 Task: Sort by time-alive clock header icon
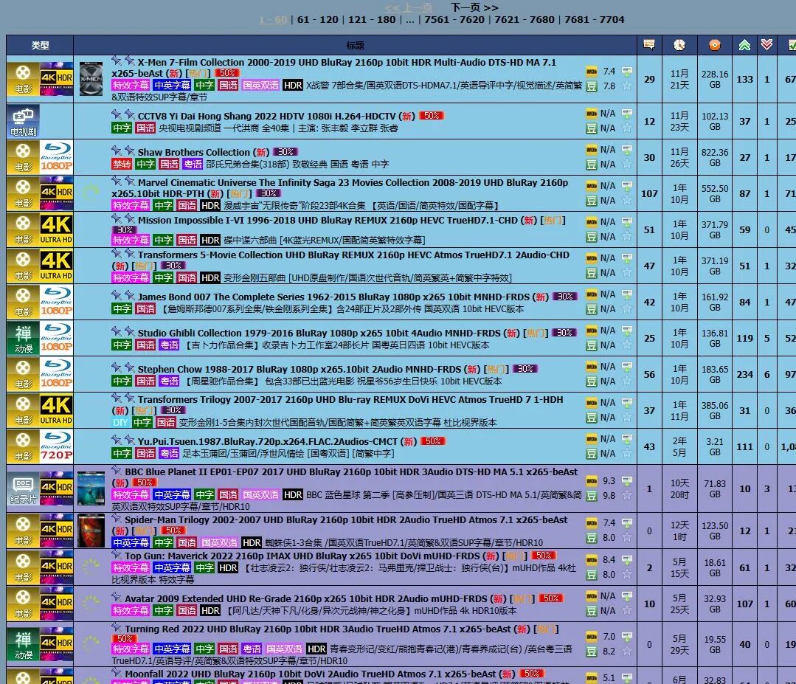click(679, 45)
